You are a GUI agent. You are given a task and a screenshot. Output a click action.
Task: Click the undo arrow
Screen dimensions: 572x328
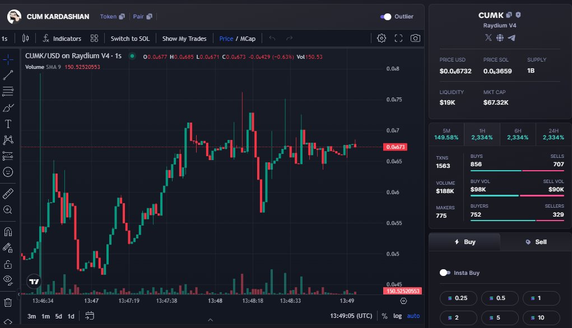click(x=272, y=38)
